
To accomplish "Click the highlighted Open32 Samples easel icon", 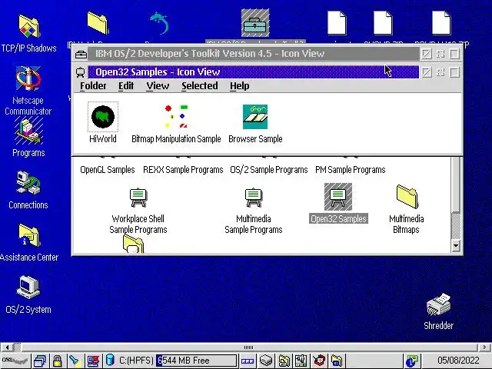I will [338, 197].
